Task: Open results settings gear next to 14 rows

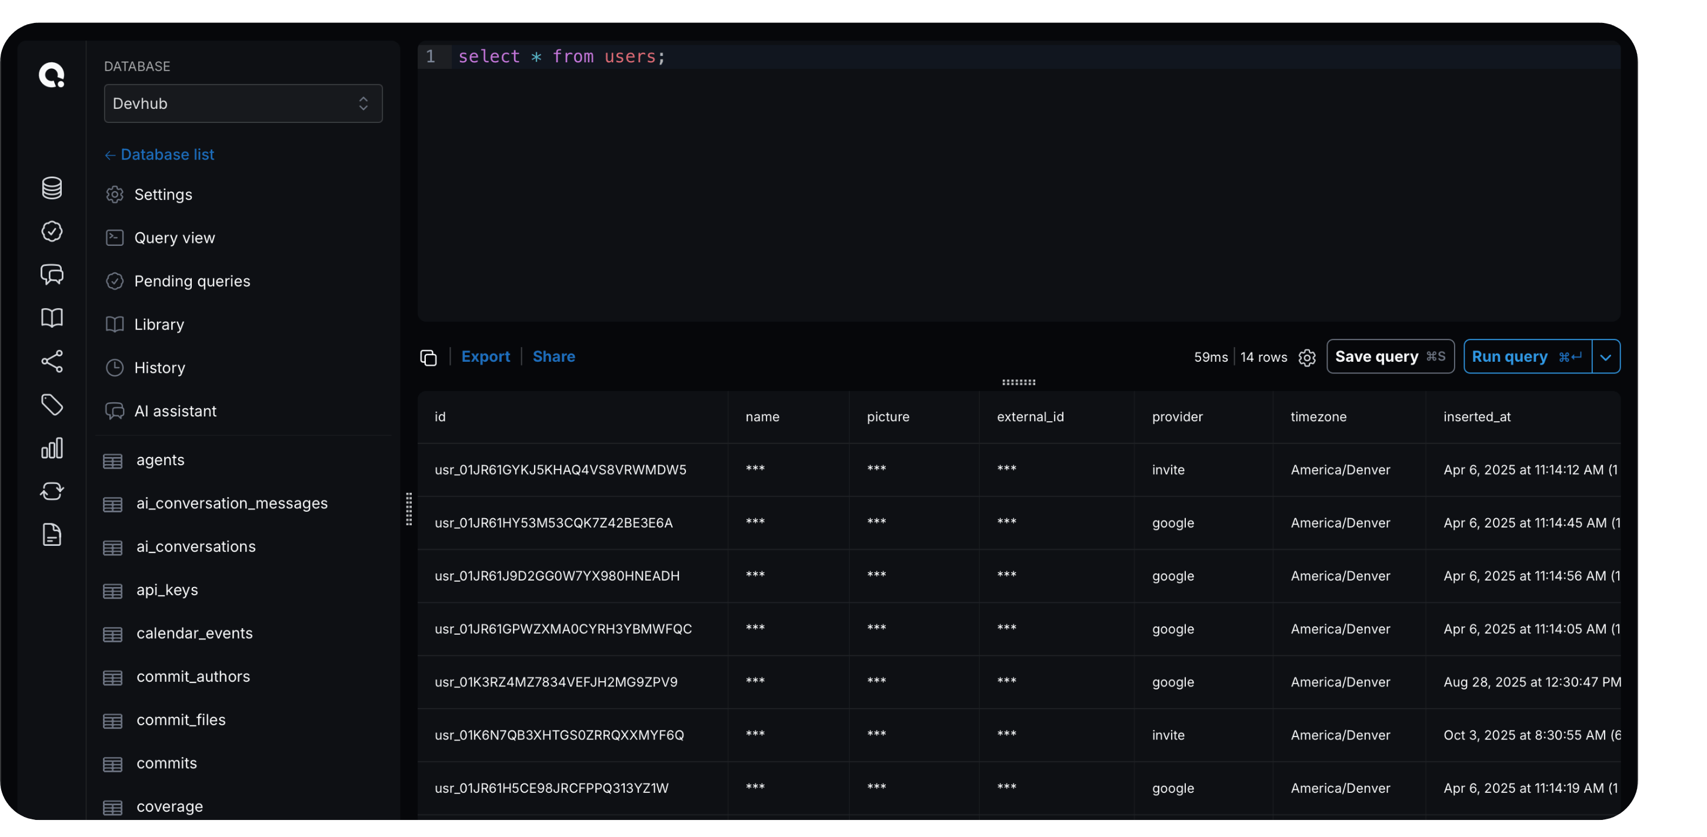Action: point(1307,357)
